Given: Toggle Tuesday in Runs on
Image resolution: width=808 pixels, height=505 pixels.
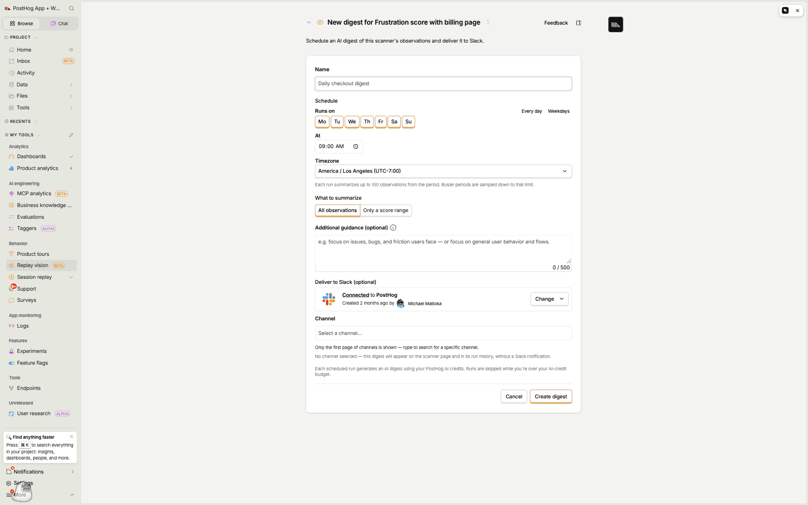Looking at the screenshot, I should [x=337, y=122].
